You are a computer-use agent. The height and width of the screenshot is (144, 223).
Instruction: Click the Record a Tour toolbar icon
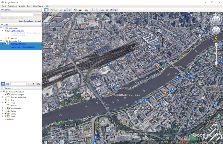coord(70,10)
